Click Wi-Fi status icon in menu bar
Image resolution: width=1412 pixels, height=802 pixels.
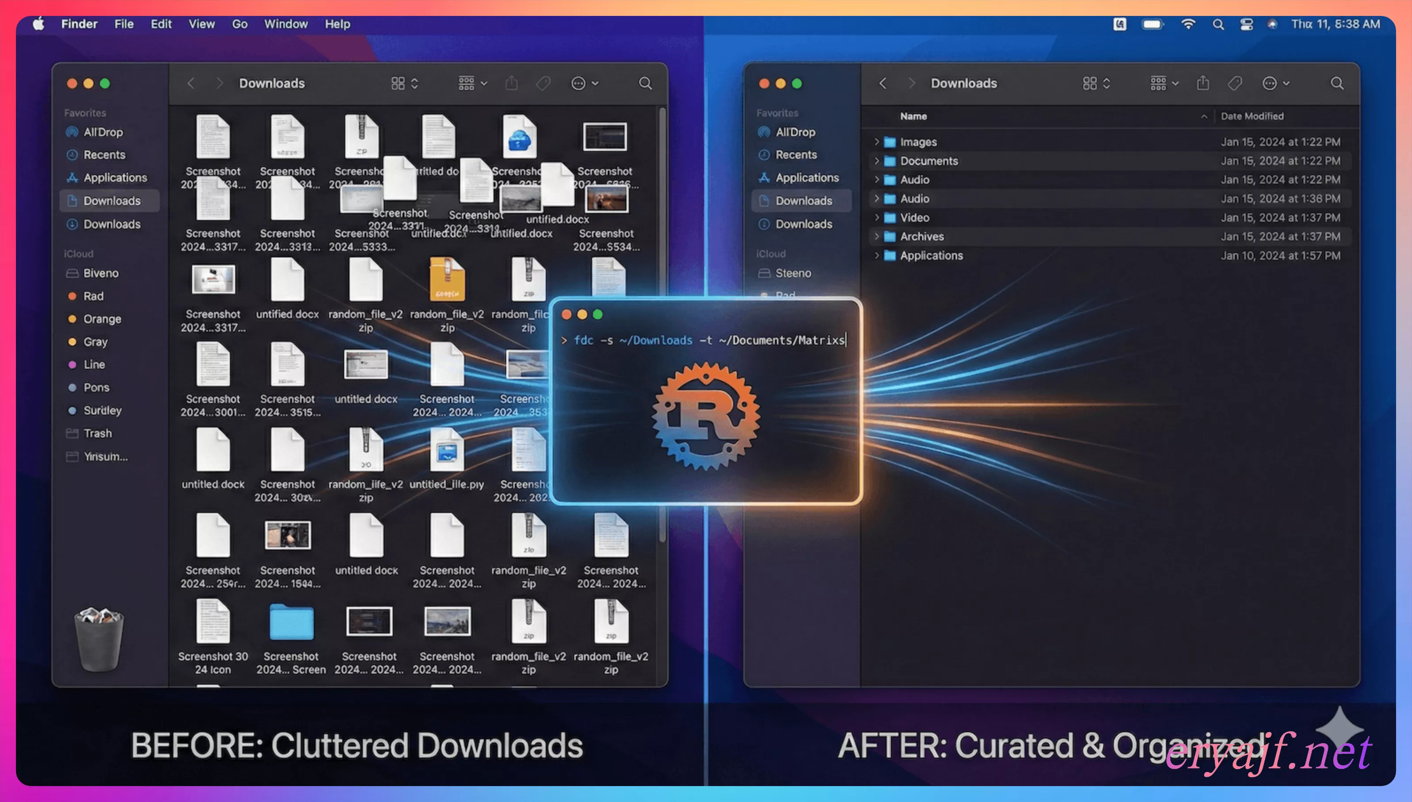pyautogui.click(x=1188, y=24)
